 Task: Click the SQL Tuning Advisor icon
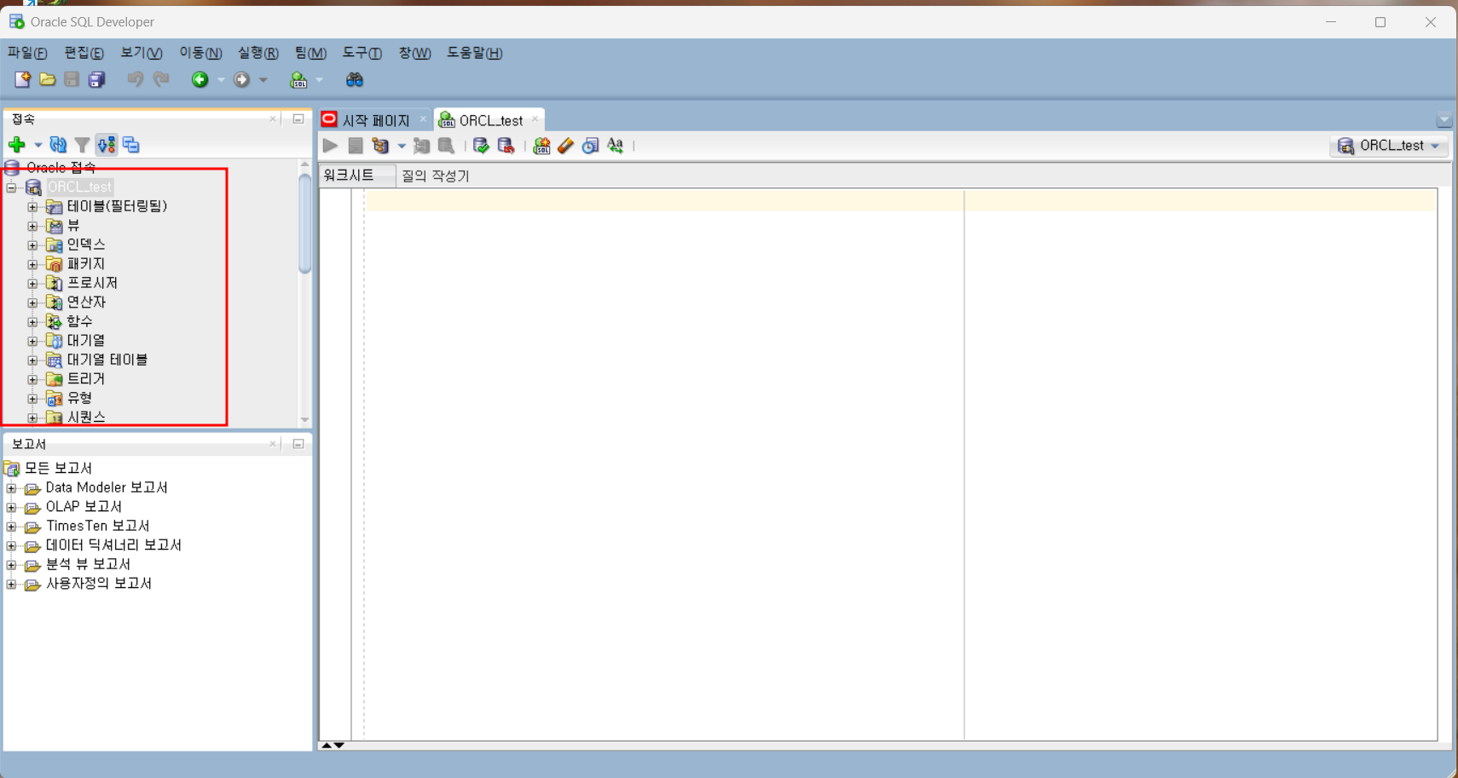click(x=446, y=146)
